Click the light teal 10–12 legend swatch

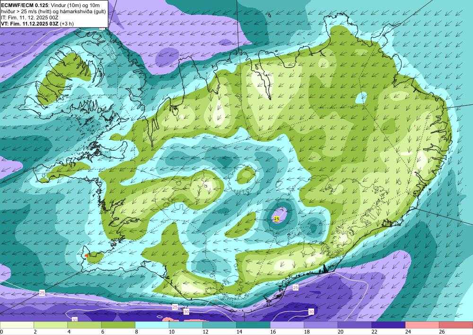coord(186,325)
